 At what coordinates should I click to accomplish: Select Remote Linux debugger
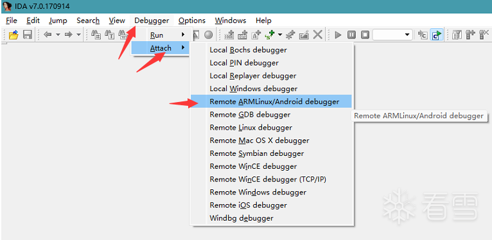pyautogui.click(x=272, y=128)
